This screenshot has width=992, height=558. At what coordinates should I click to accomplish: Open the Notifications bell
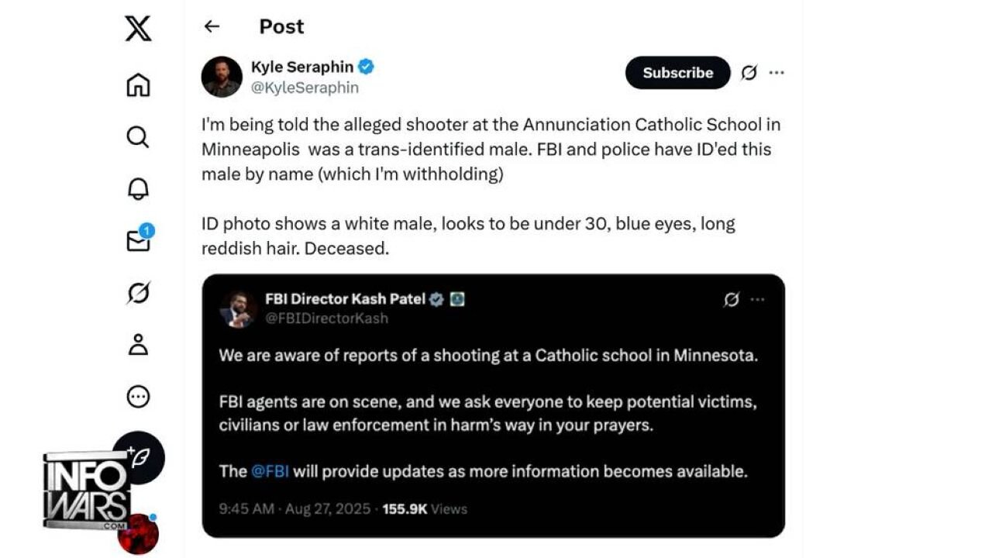pos(138,188)
